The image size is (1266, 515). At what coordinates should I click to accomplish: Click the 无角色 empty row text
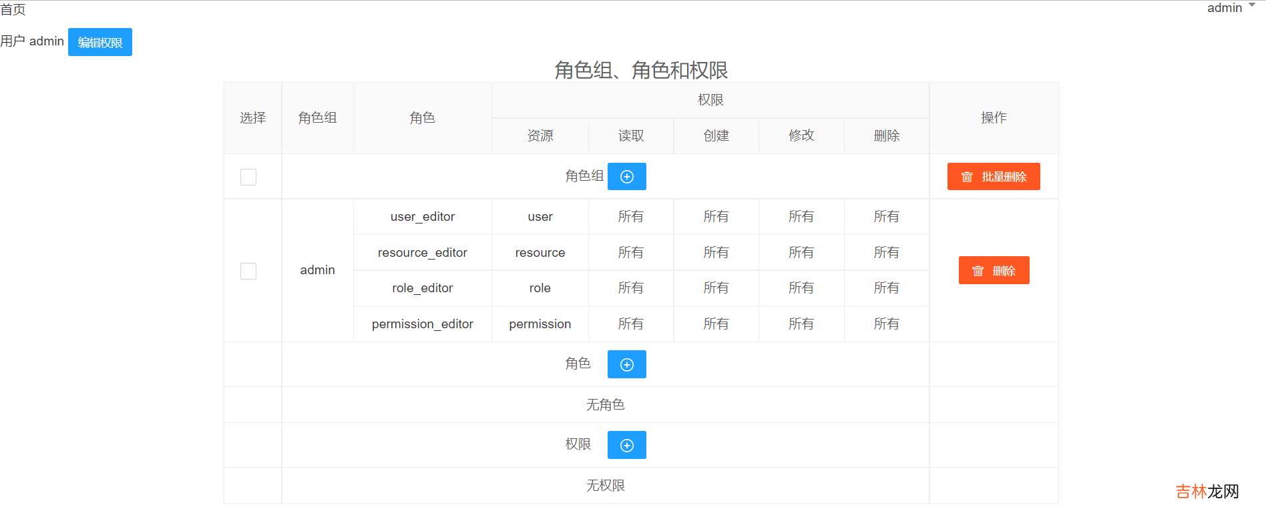pyautogui.click(x=605, y=405)
